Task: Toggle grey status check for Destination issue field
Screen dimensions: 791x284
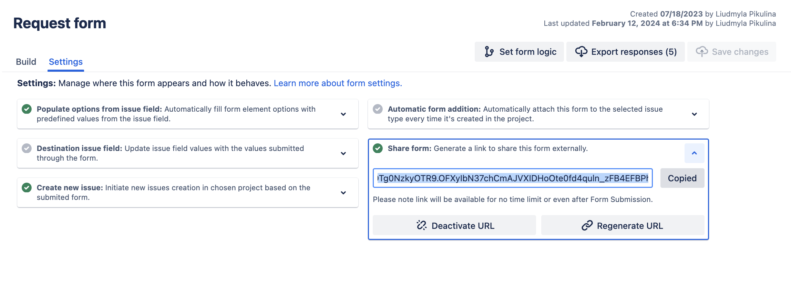Action: 27,149
